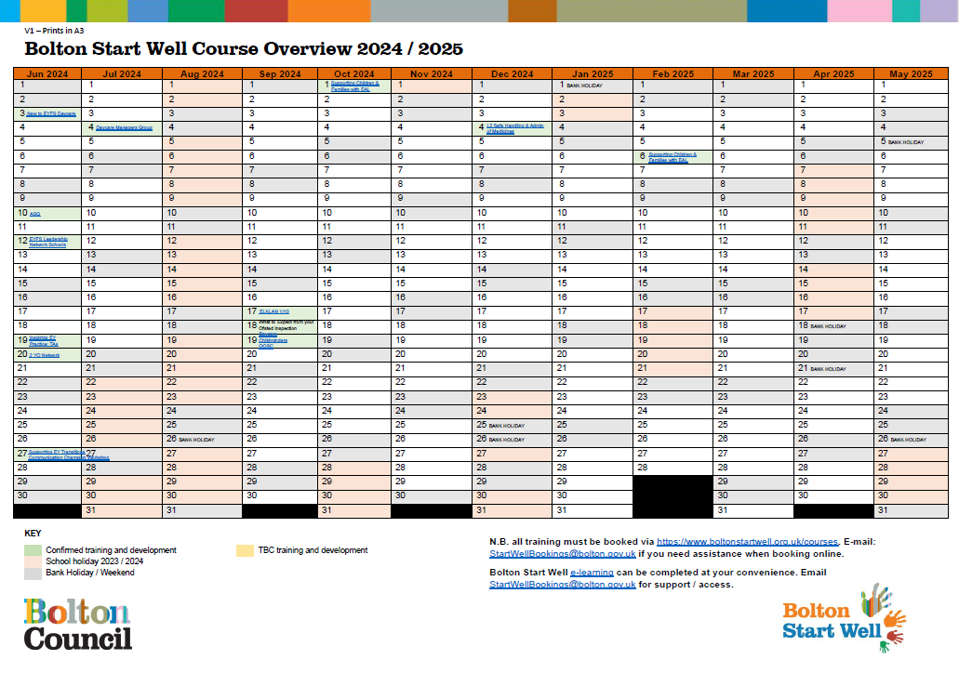Click BANK HOLIDAY text on December 26
Viewport: 959px width, 673px height.
point(506,440)
